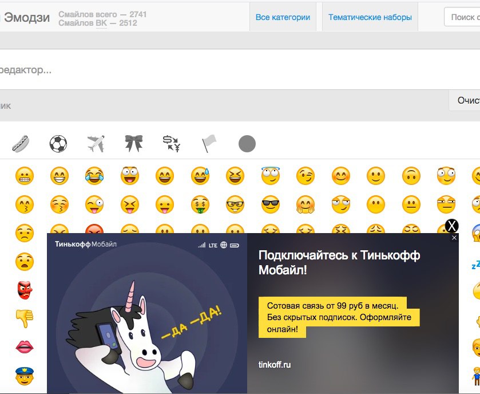Insert the grimacing face emoji

coord(25,176)
